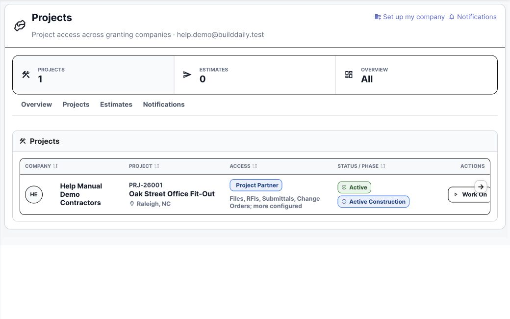The height and width of the screenshot is (319, 510).
Task: Click the Set up my company link
Action: 410,17
